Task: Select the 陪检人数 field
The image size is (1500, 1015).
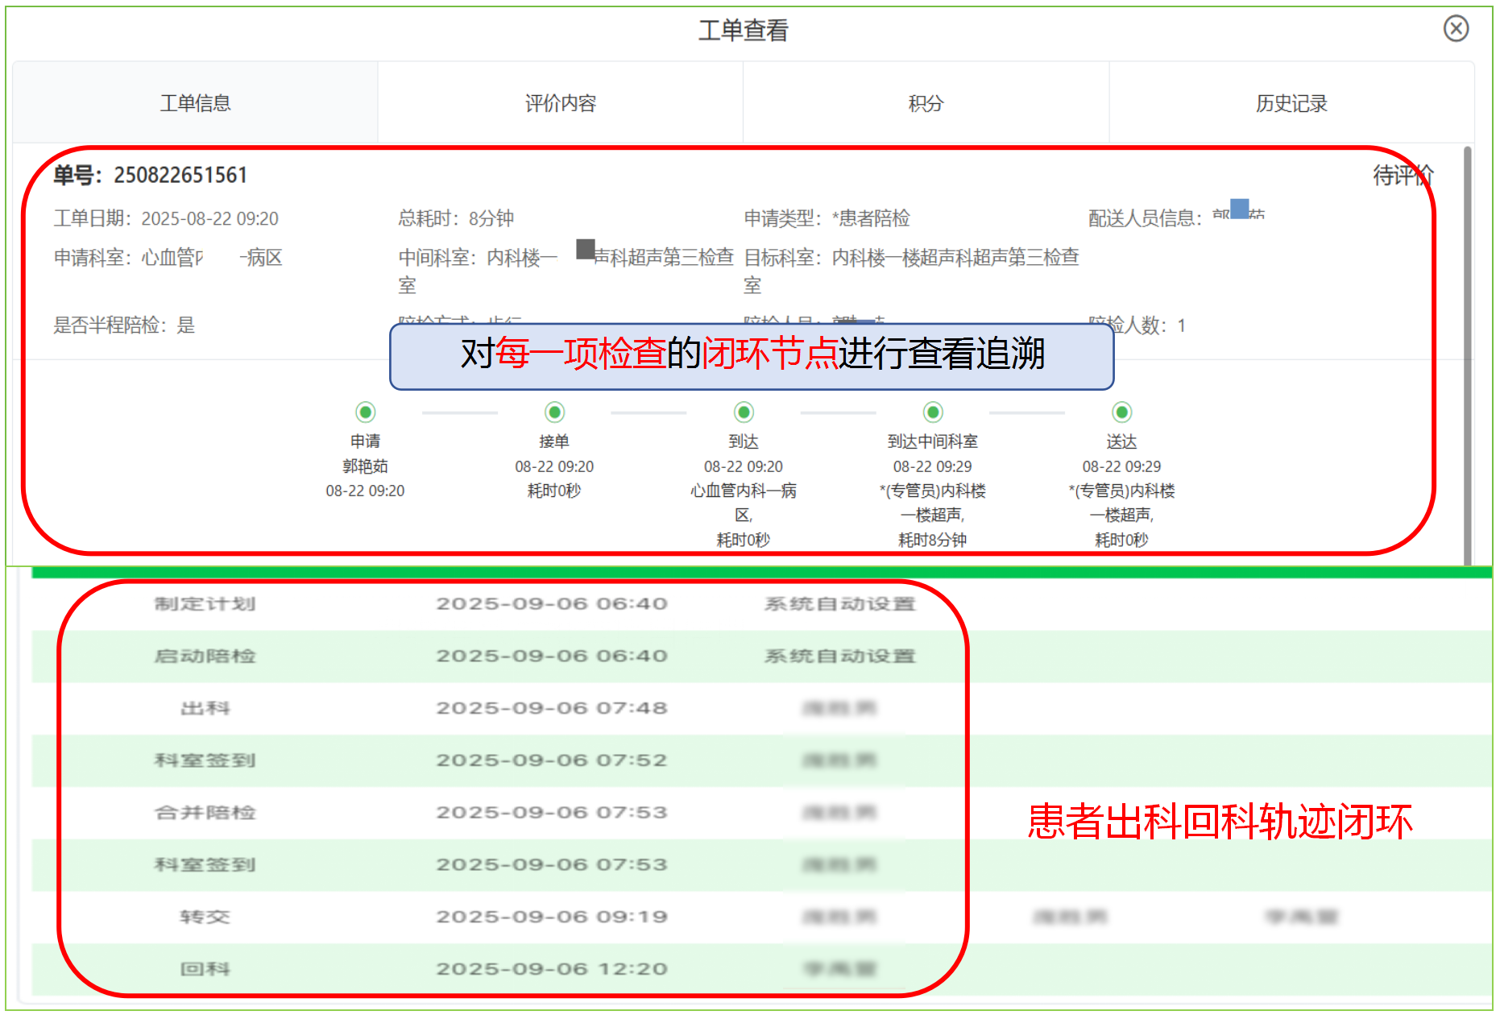Action: pyautogui.click(x=1137, y=325)
